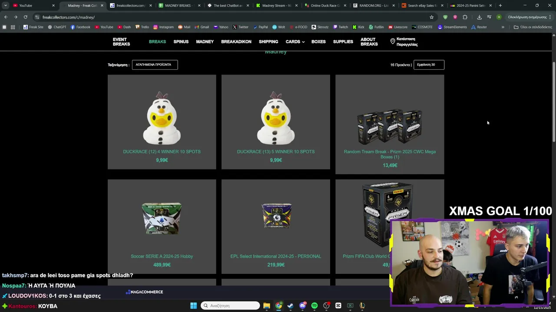
Task: Switch to the MADNEY BREAKS spreadsheet tab
Action: coord(179,6)
